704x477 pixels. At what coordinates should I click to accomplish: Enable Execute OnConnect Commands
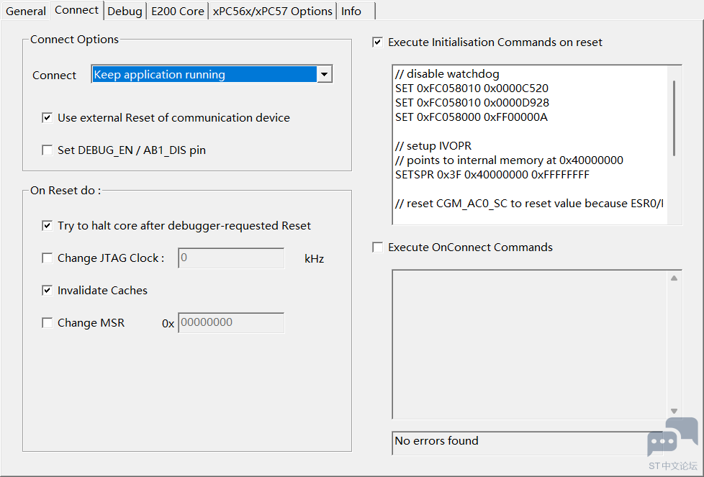378,247
